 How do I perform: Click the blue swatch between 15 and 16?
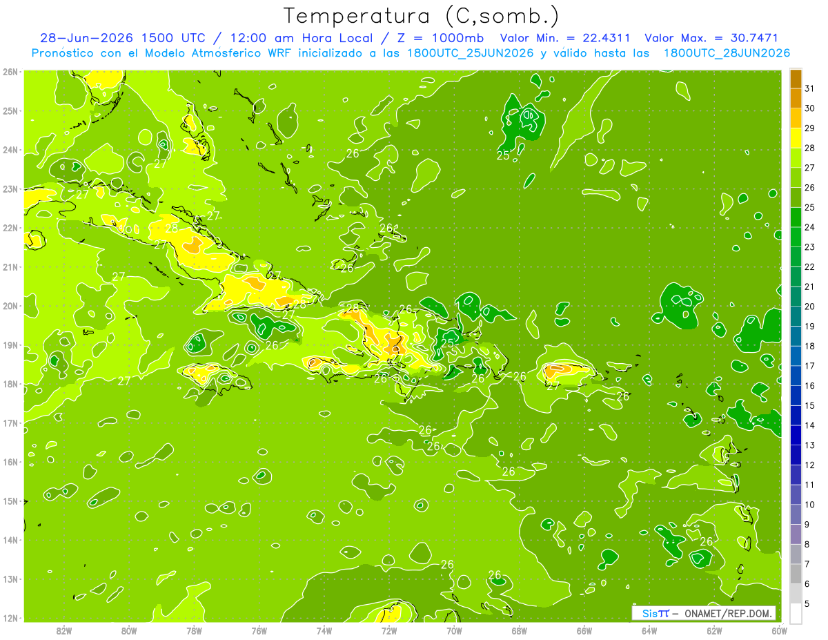(796, 396)
